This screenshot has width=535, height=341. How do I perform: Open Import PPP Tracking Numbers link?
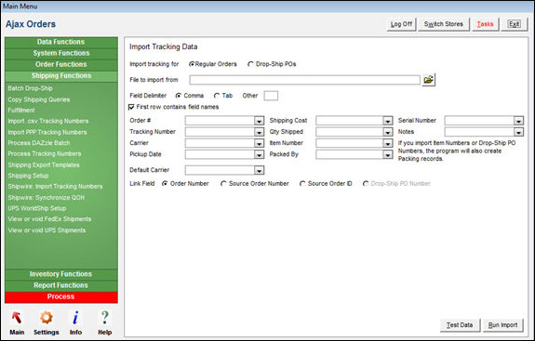pyautogui.click(x=47, y=132)
